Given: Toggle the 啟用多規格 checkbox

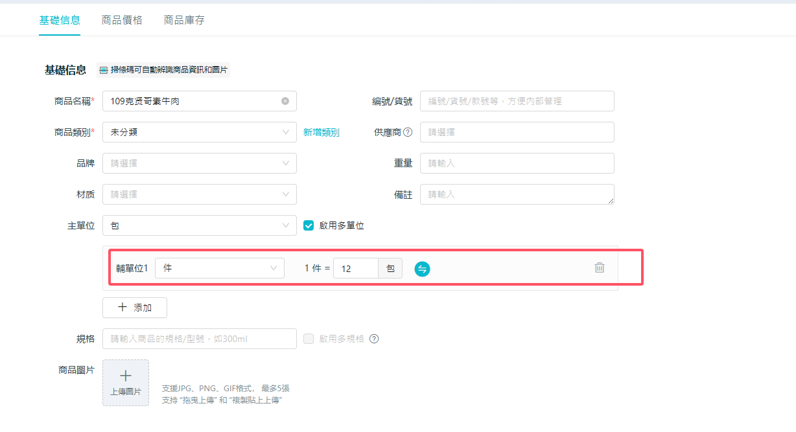Looking at the screenshot, I should pyautogui.click(x=309, y=339).
